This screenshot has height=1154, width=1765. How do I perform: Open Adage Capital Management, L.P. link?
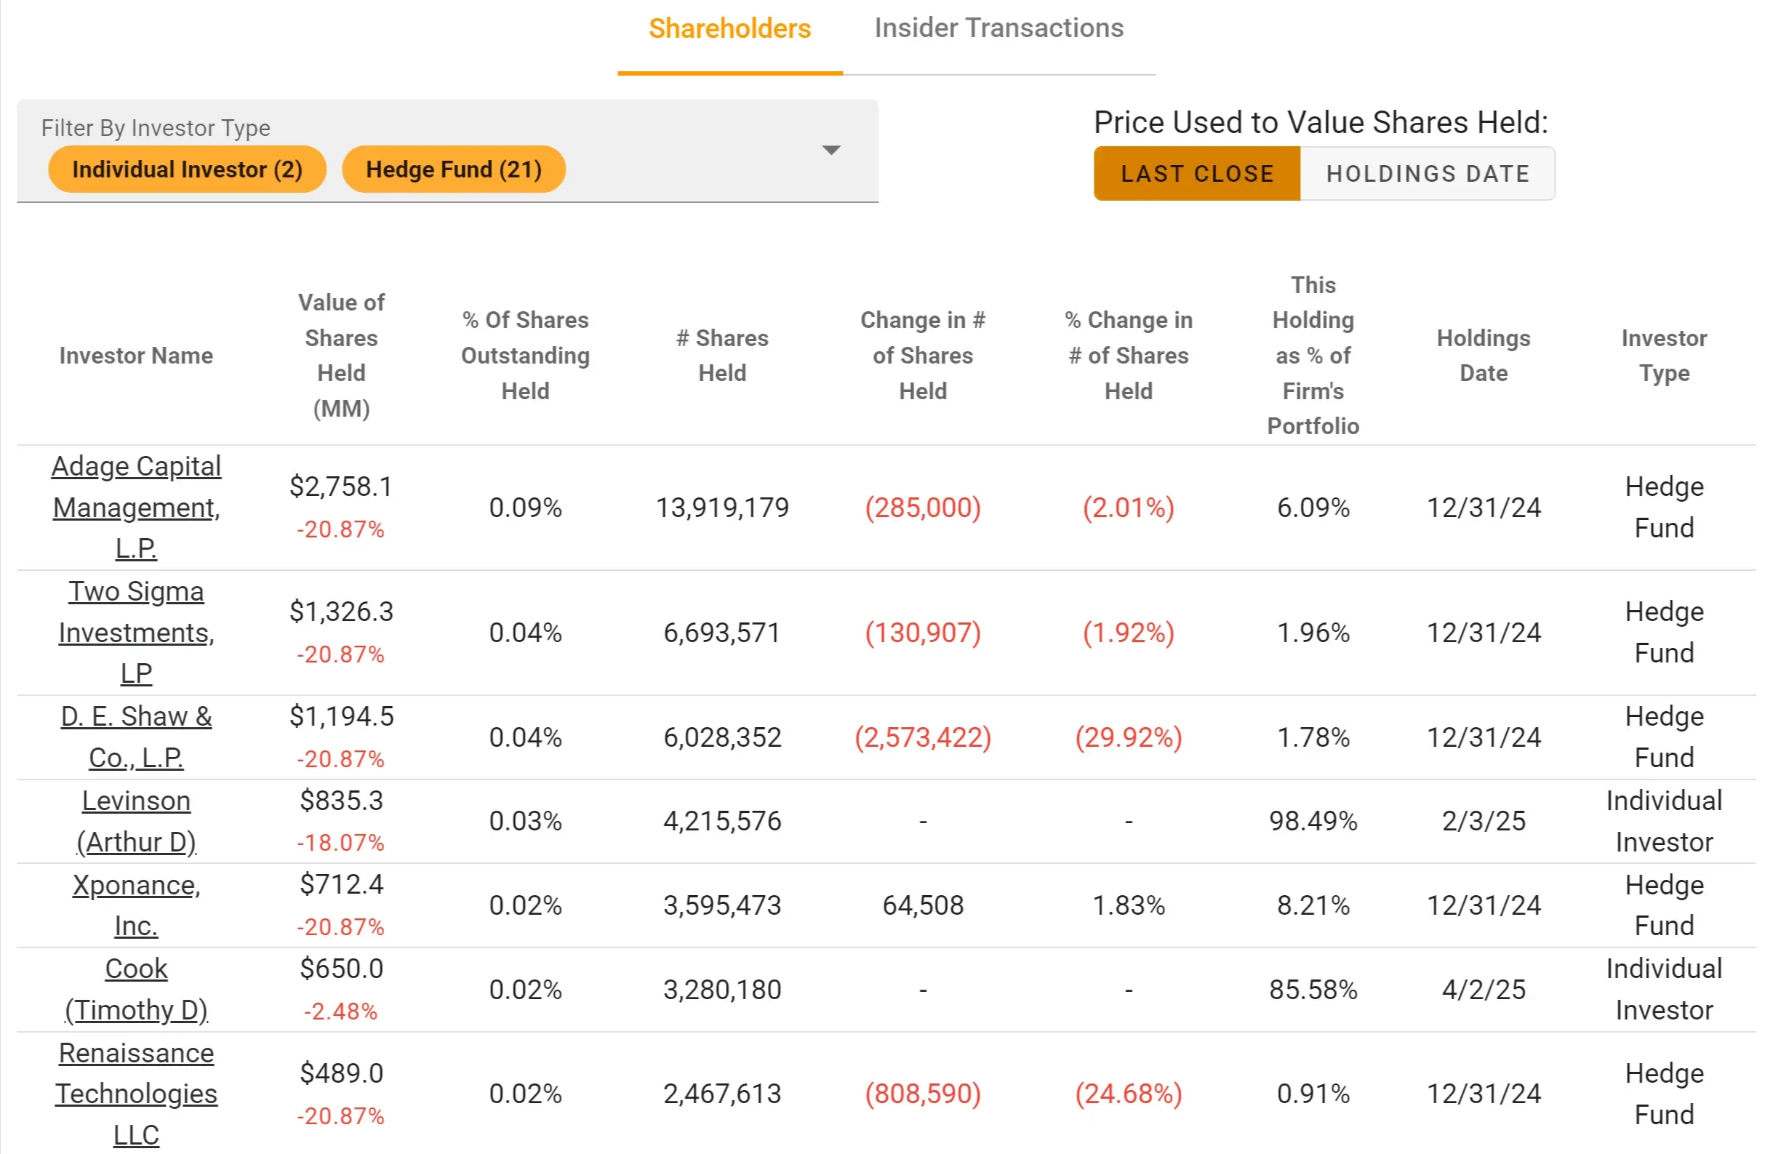pos(137,508)
